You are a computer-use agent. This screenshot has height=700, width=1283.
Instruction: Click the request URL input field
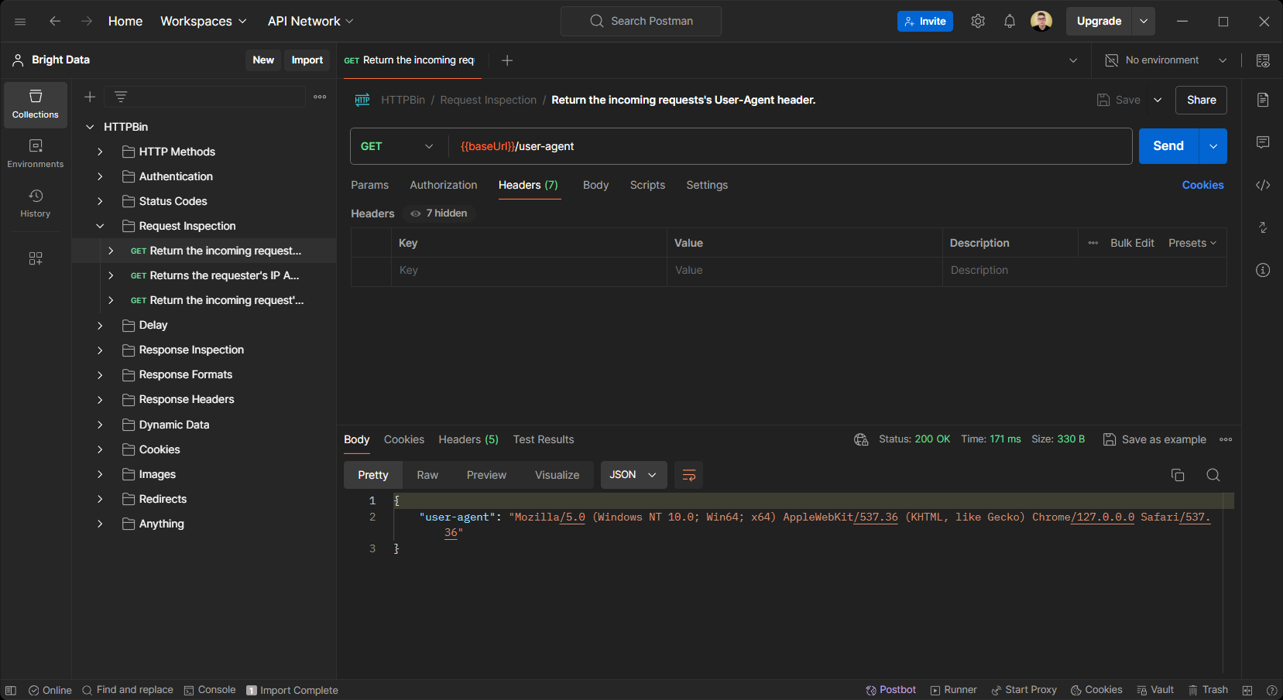tap(790, 146)
